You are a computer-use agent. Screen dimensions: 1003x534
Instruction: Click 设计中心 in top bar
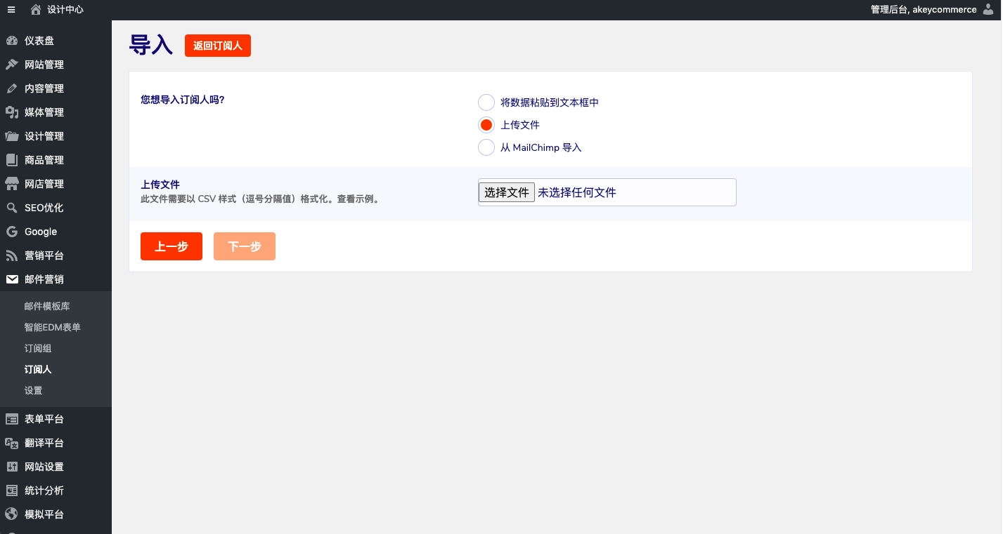[x=65, y=10]
